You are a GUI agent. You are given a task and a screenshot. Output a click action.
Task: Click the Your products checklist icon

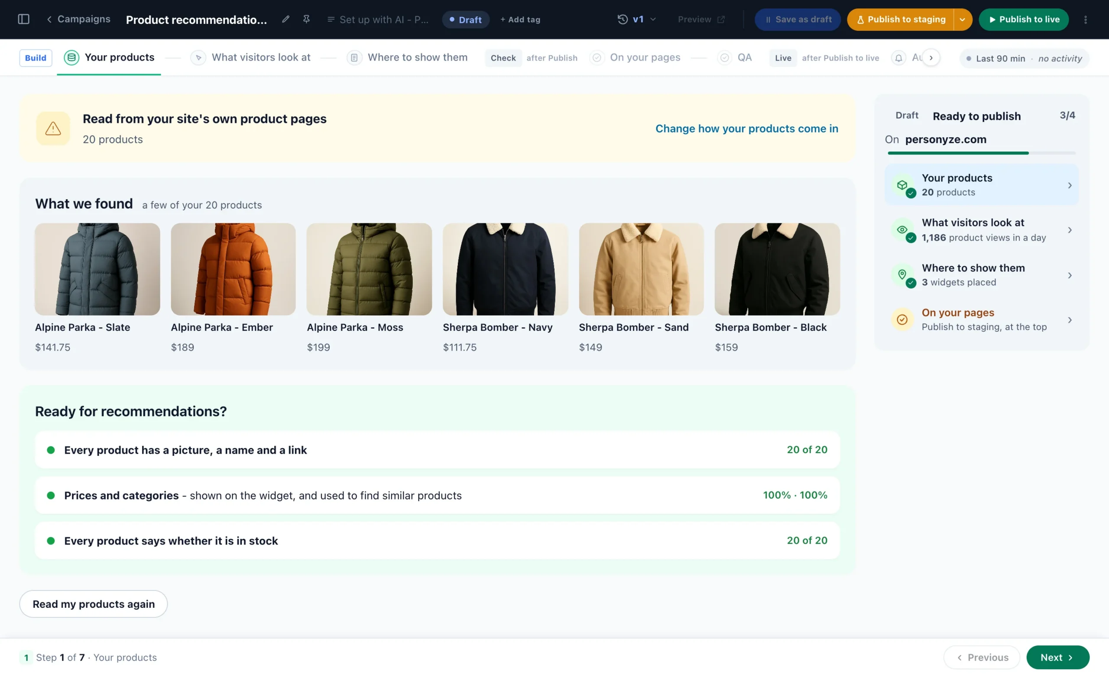(903, 185)
